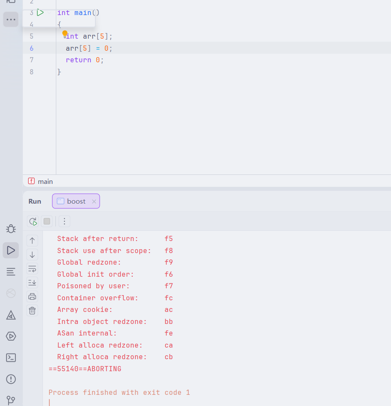Jump up the stack trace arrow
The height and width of the screenshot is (406, 391).
32,241
